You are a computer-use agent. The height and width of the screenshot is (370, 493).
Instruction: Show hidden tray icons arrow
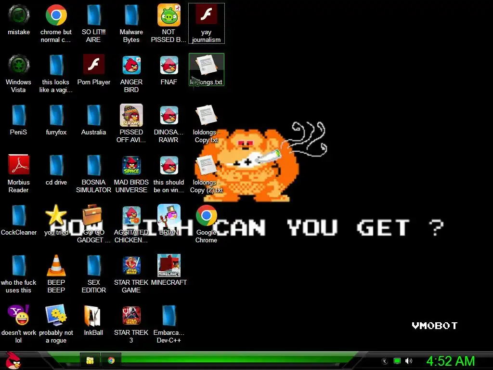(x=384, y=361)
